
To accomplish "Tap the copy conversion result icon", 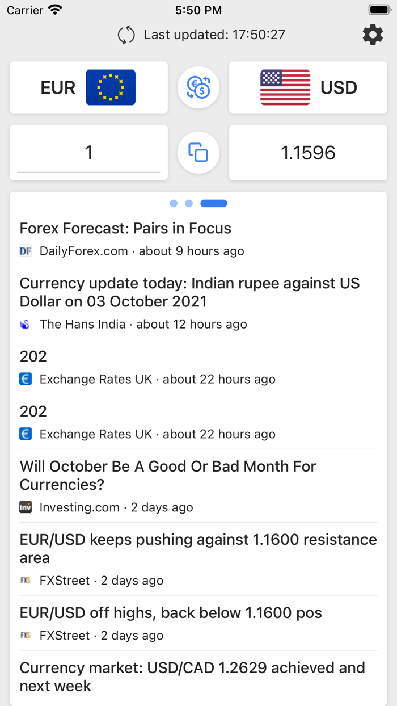I will [x=198, y=152].
